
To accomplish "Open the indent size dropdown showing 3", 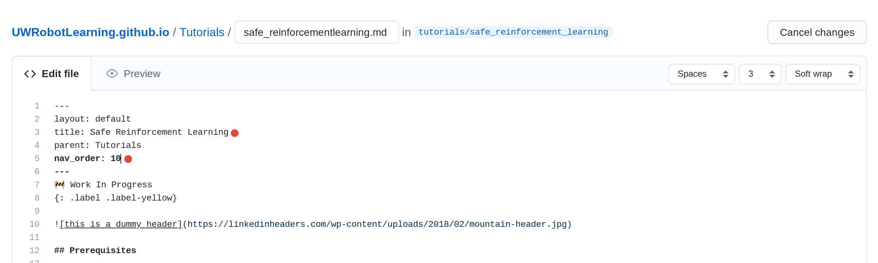I will [x=760, y=74].
